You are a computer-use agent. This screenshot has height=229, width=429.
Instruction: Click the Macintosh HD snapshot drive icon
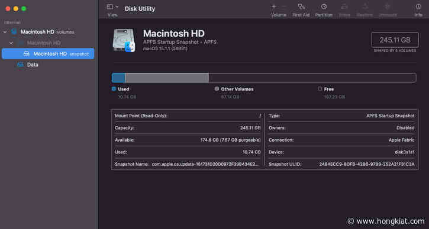[x=27, y=54]
